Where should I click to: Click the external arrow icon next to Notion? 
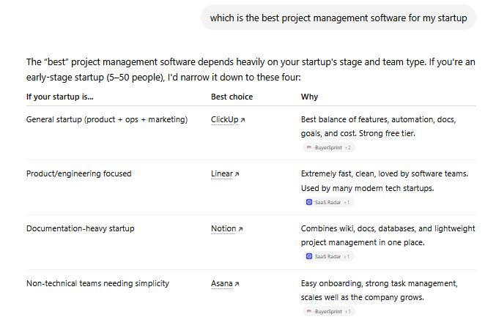(240, 229)
